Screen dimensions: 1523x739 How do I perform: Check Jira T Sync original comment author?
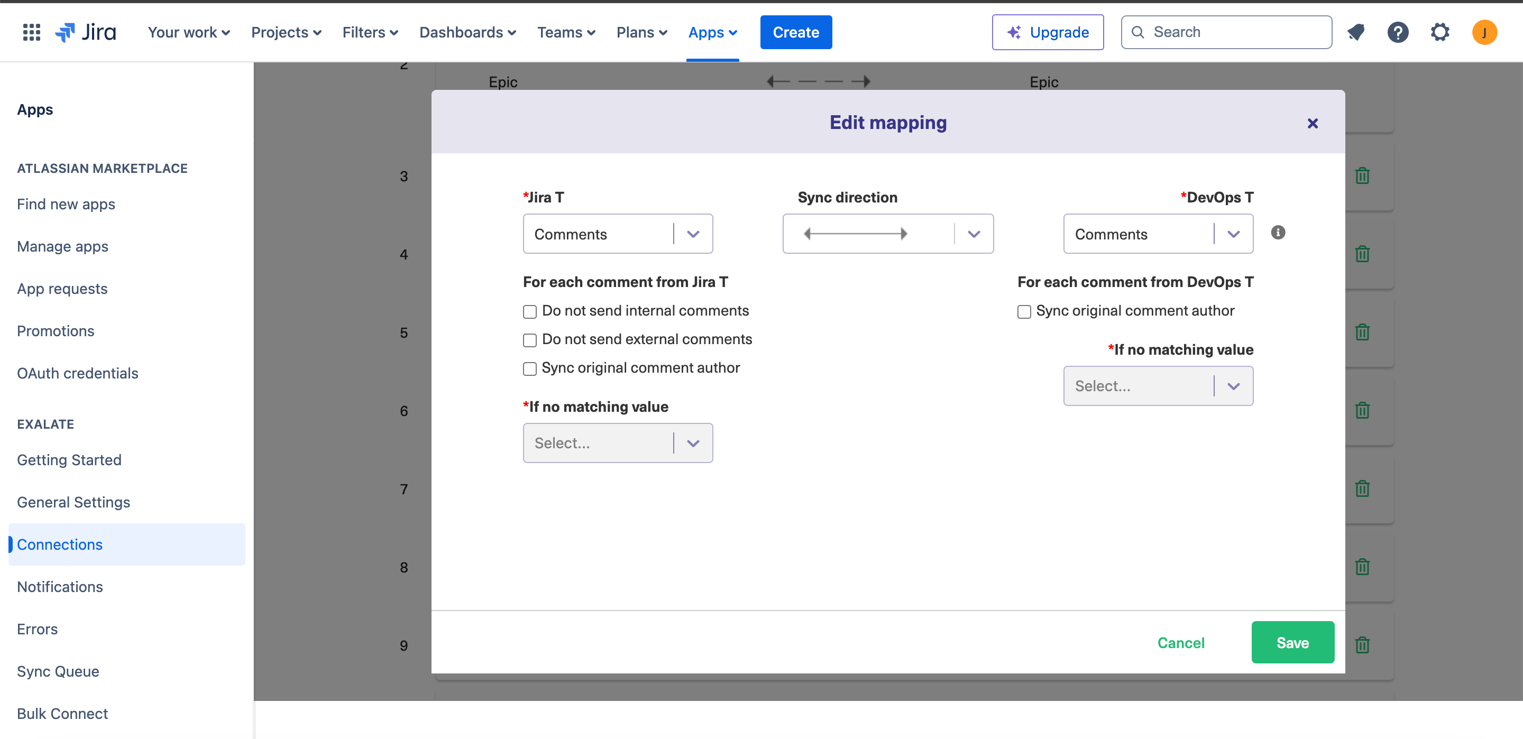click(x=530, y=369)
